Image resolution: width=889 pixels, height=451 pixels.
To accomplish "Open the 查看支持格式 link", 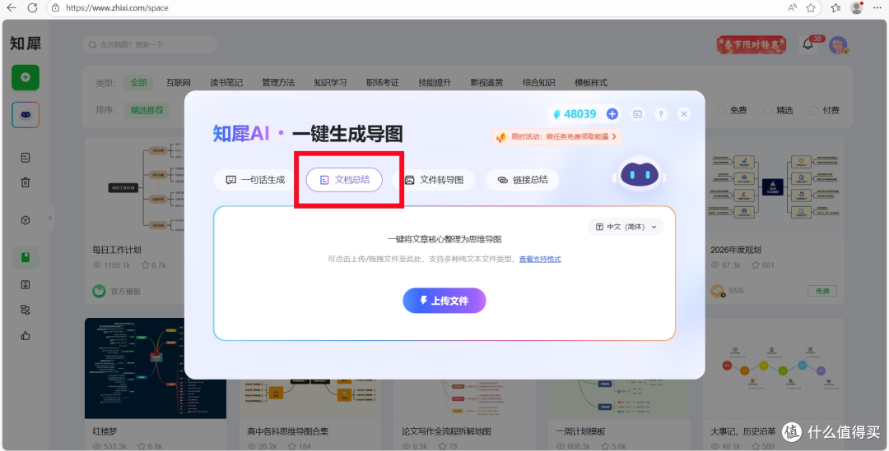I will (x=540, y=259).
